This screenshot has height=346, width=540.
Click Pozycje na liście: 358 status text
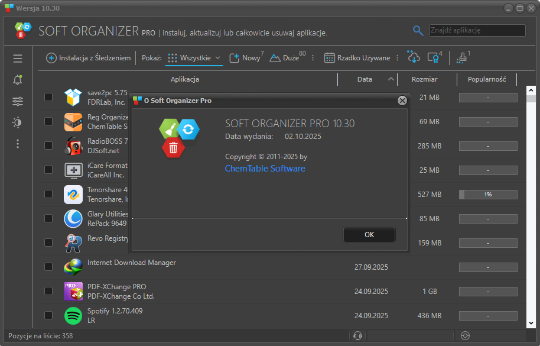click(x=41, y=336)
